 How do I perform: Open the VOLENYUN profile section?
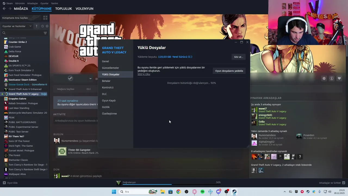pos(84,9)
